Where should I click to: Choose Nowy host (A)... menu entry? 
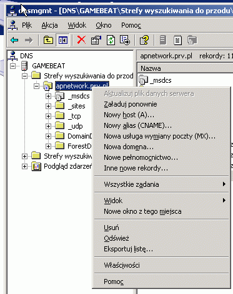click(161, 115)
